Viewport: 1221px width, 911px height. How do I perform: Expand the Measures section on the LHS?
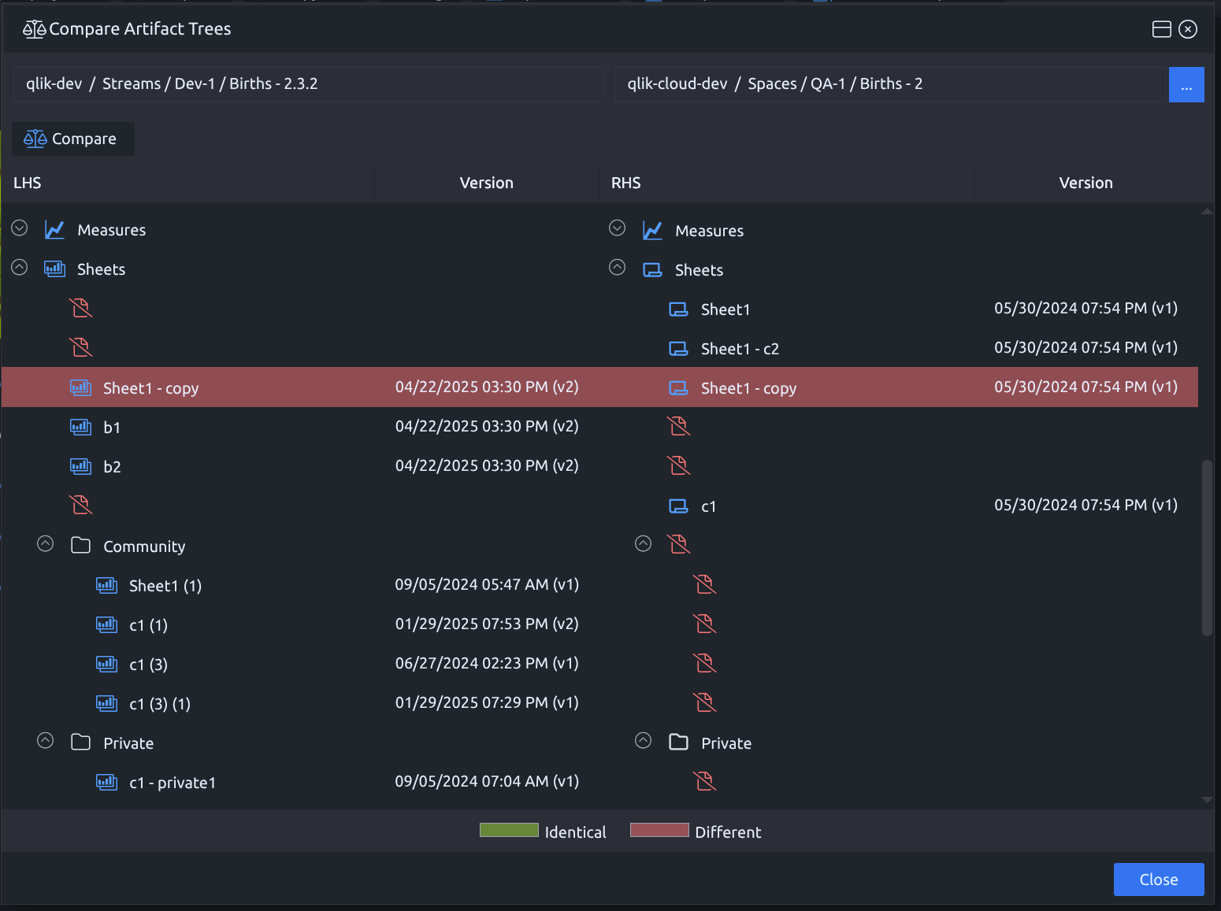pyautogui.click(x=19, y=228)
